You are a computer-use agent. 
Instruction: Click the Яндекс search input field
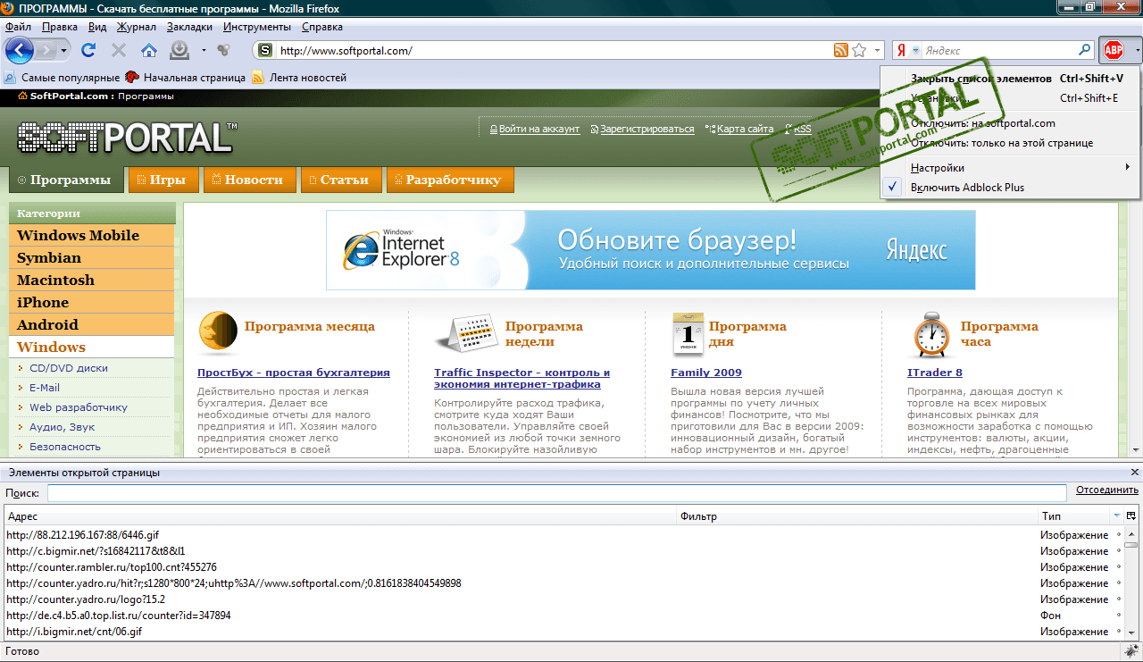998,51
